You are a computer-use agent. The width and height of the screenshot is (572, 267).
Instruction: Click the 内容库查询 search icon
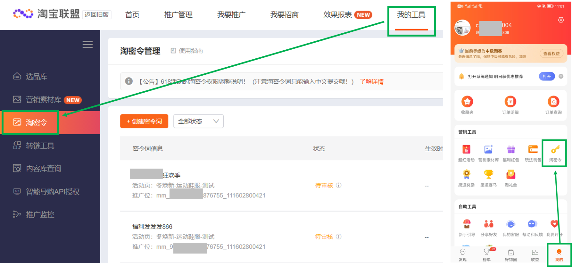pos(17,168)
